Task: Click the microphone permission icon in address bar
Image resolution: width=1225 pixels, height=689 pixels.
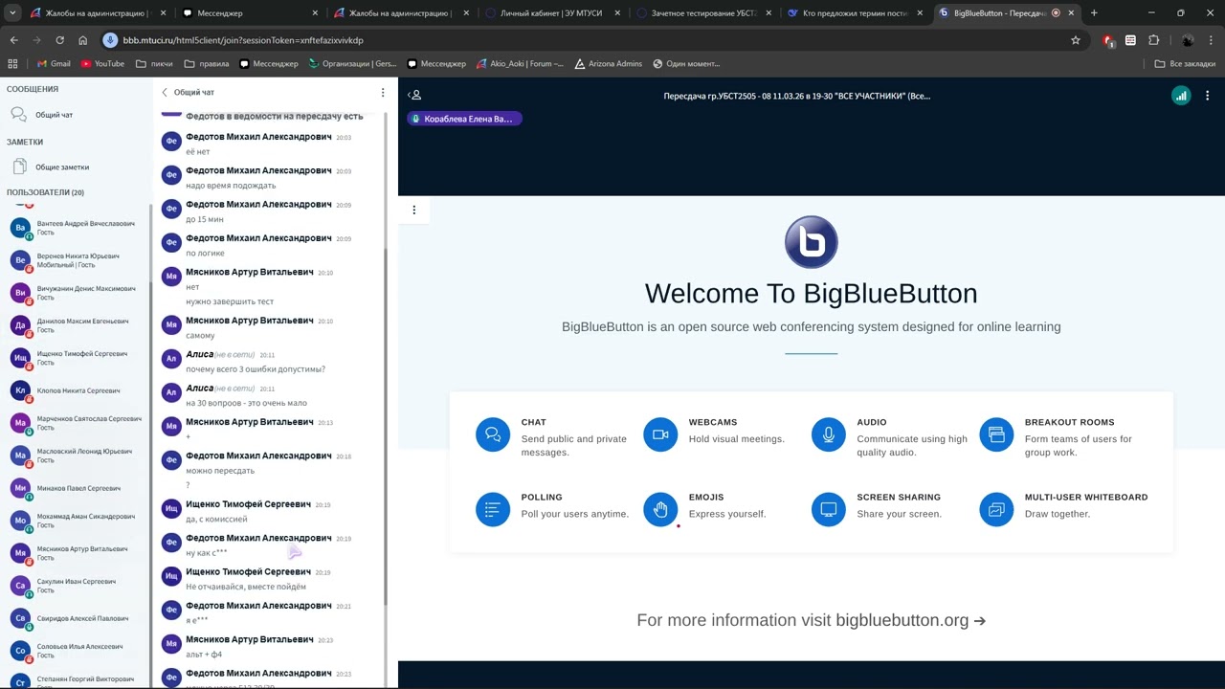Action: click(x=110, y=40)
